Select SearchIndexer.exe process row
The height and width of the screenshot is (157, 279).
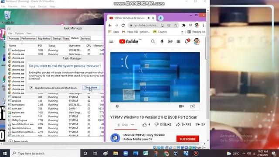point(55,128)
